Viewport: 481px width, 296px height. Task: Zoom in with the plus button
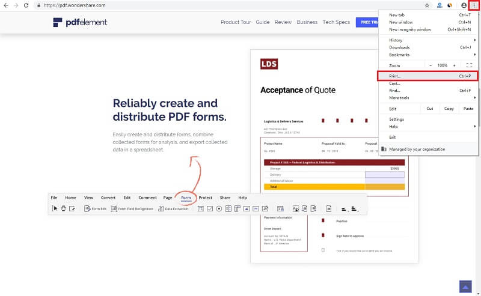[x=455, y=65]
